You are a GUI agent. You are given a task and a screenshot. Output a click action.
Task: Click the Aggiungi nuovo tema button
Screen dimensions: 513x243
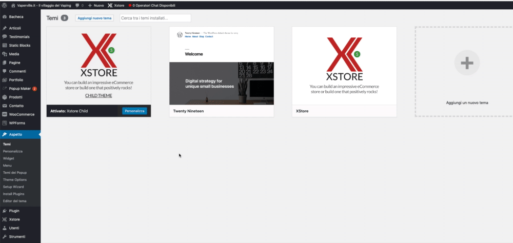pyautogui.click(x=94, y=18)
